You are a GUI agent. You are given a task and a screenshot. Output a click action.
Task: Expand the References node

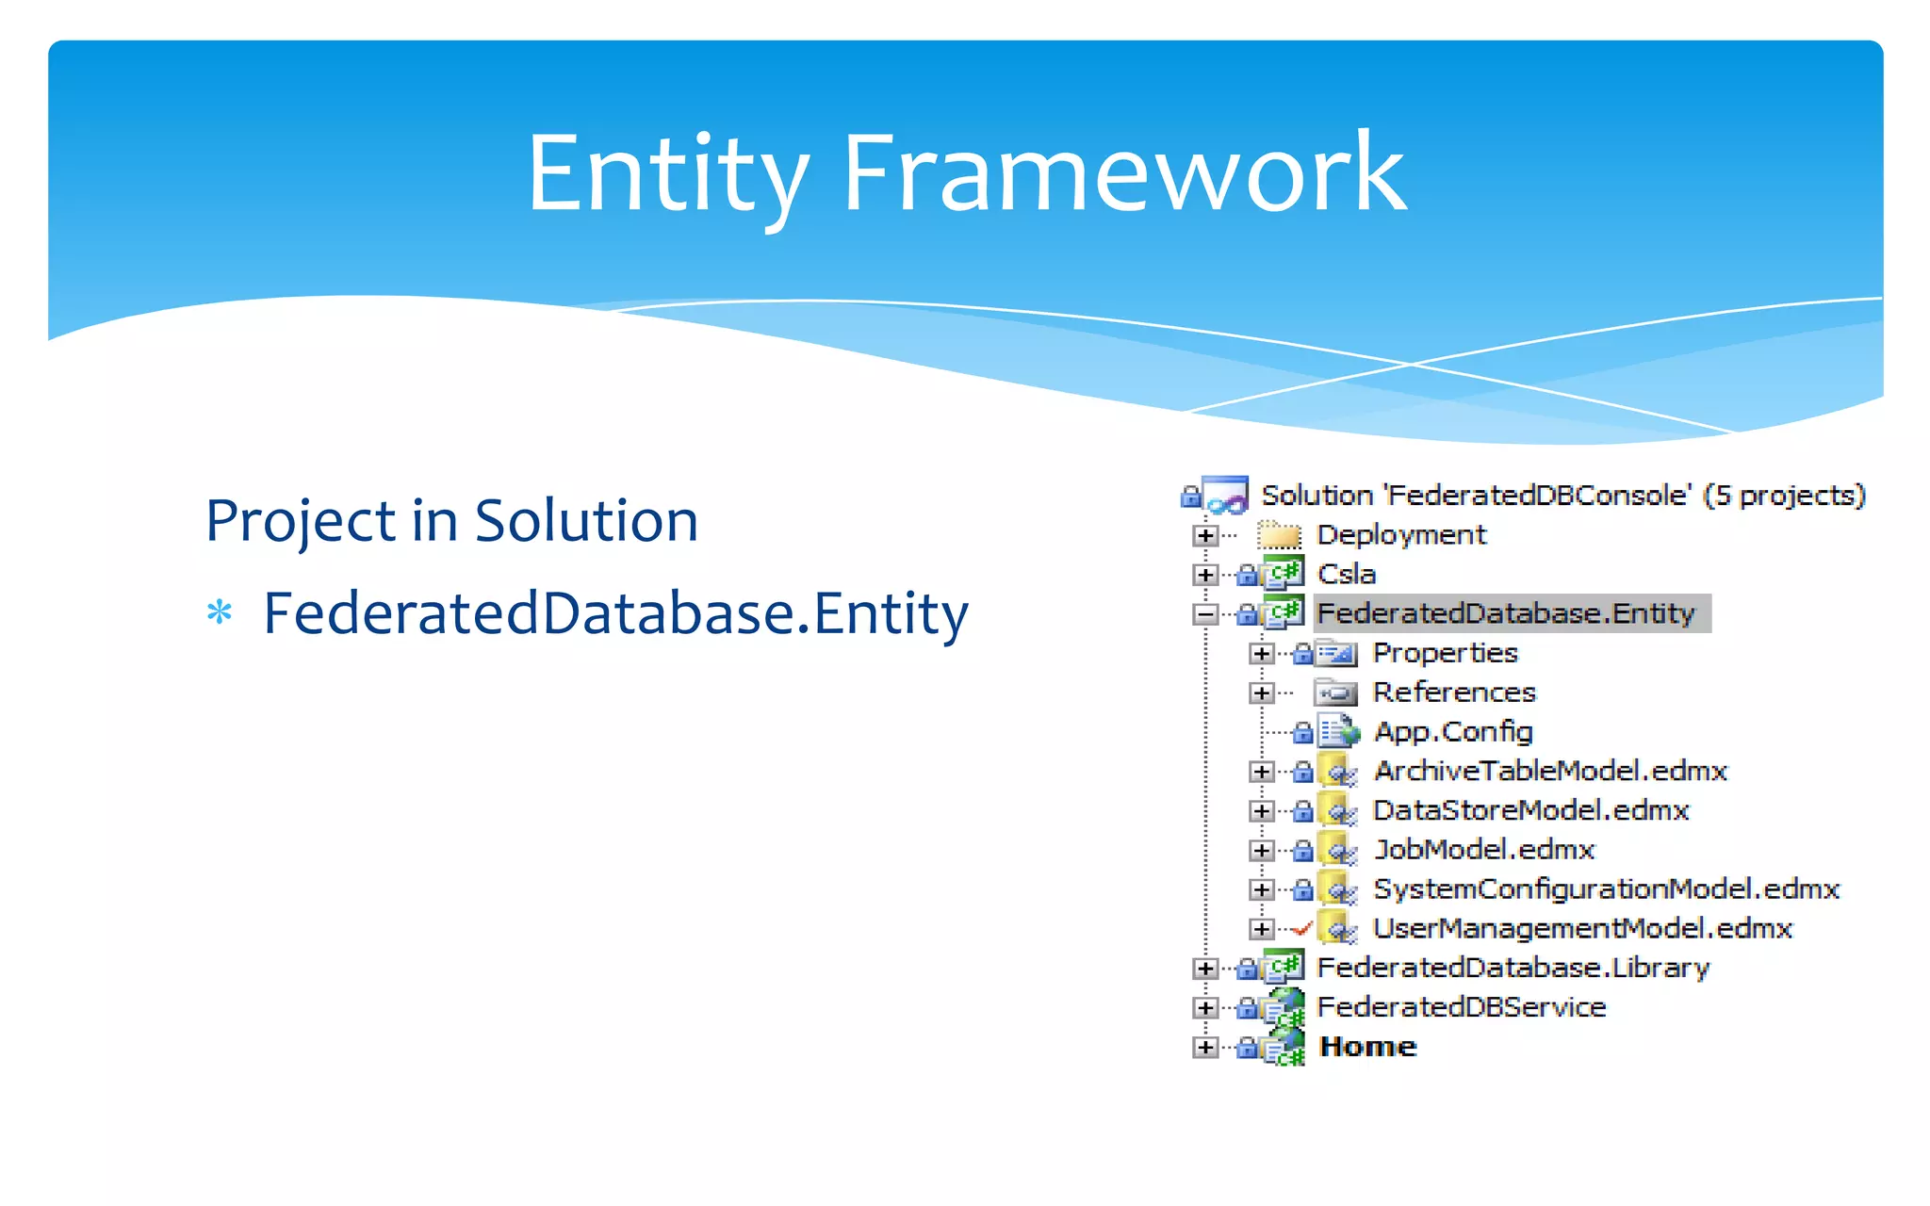click(x=1262, y=693)
